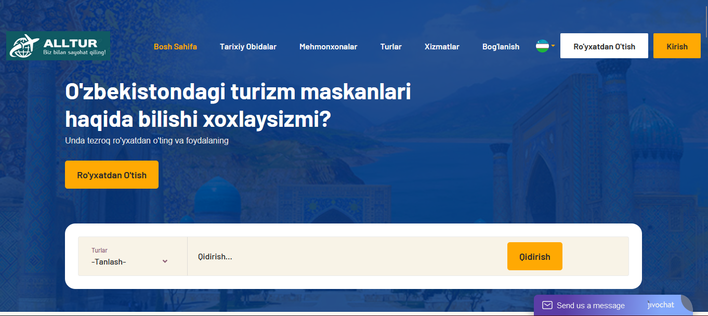Click the Uzbekistan flag language icon
Screen dimensions: 708x316
(x=542, y=46)
